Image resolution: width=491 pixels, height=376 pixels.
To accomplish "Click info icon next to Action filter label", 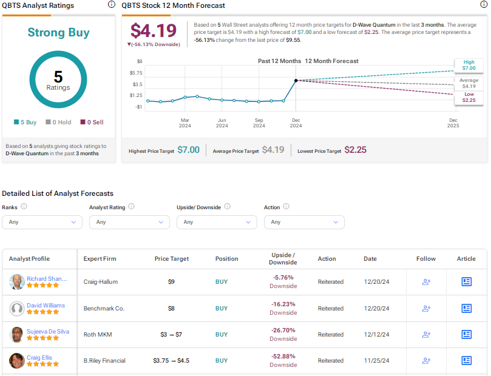I will tap(286, 206).
